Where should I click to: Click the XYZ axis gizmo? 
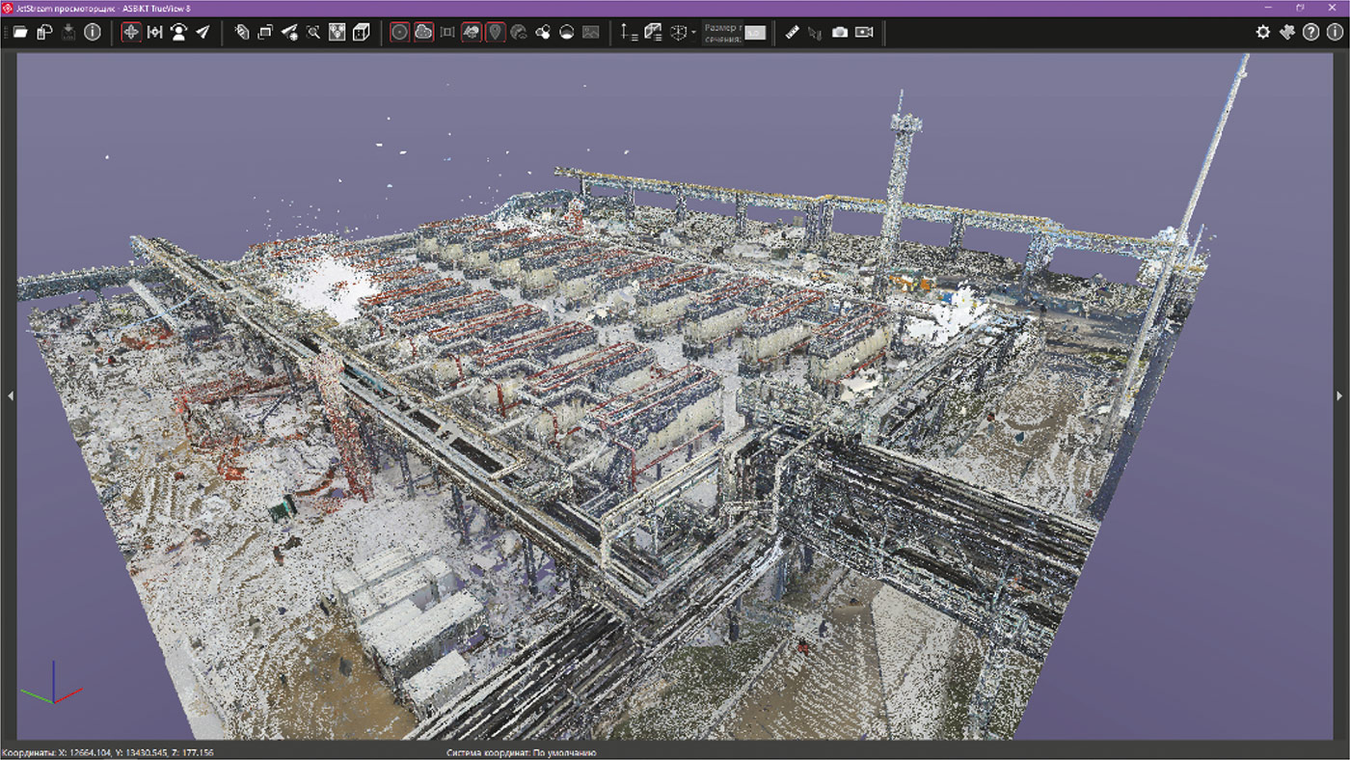click(52, 683)
